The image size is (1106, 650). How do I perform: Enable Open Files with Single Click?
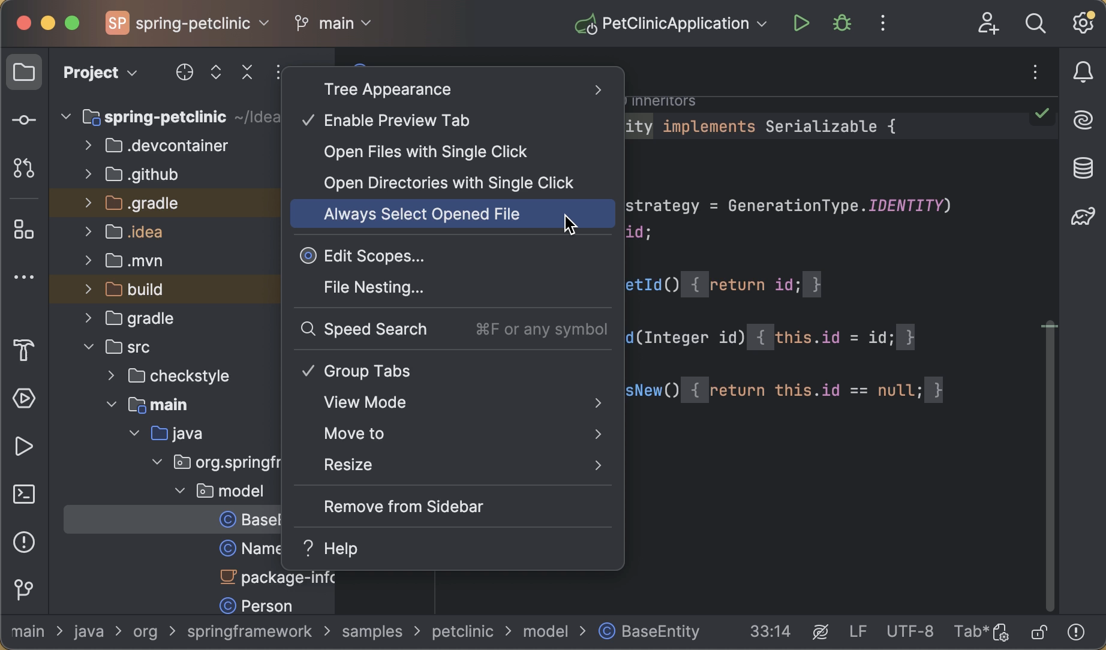coord(425,152)
